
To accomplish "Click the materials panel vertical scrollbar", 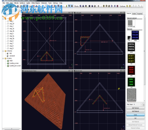I will coord(145,51).
